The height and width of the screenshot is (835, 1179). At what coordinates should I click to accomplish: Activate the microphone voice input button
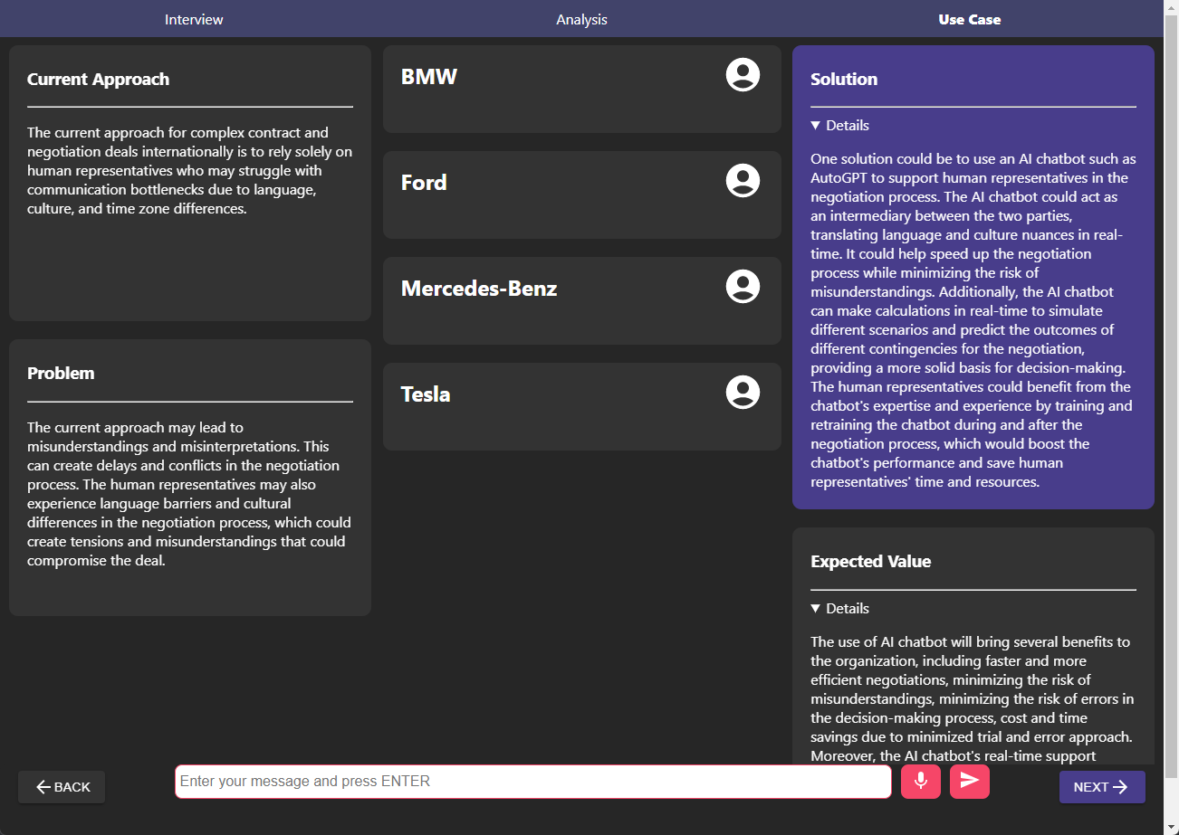tap(921, 782)
